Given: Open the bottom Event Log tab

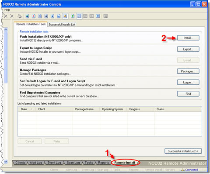Looking at the screenshot, I should click(x=54, y=163).
